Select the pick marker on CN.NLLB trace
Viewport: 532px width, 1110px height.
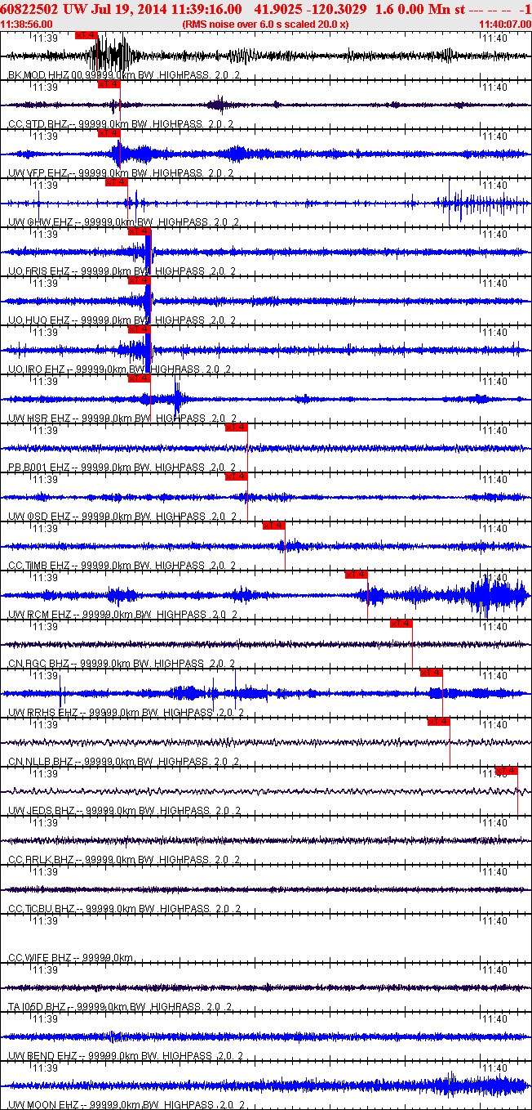tap(439, 722)
